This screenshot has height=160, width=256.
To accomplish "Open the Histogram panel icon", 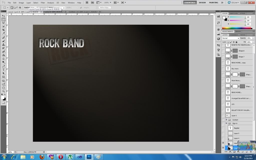I will click(218, 34).
